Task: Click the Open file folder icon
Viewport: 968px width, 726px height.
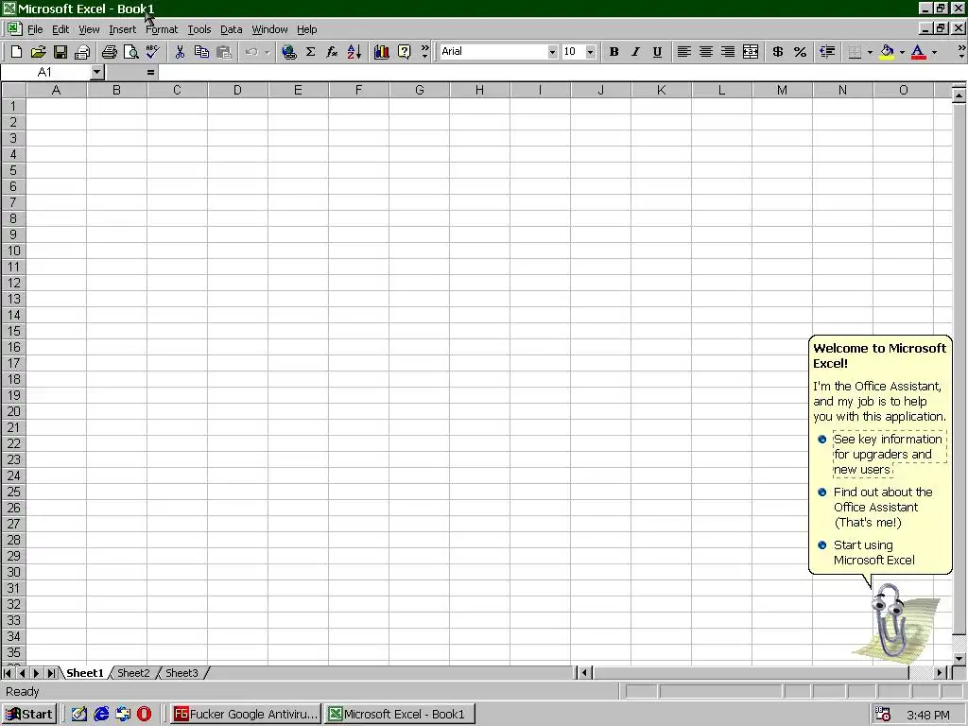Action: 38,52
